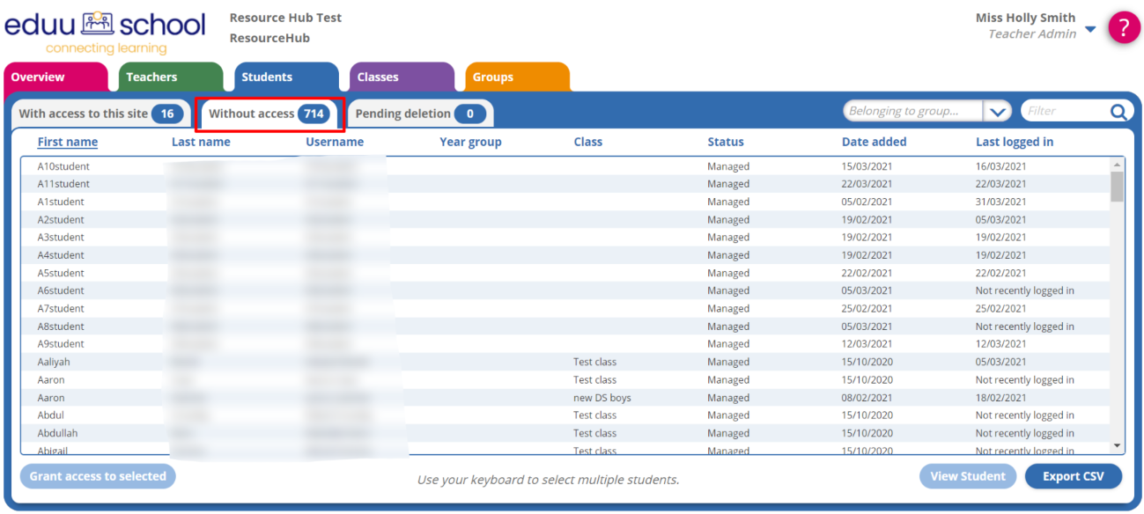Click the View Student button
1144x514 pixels.
click(x=967, y=476)
